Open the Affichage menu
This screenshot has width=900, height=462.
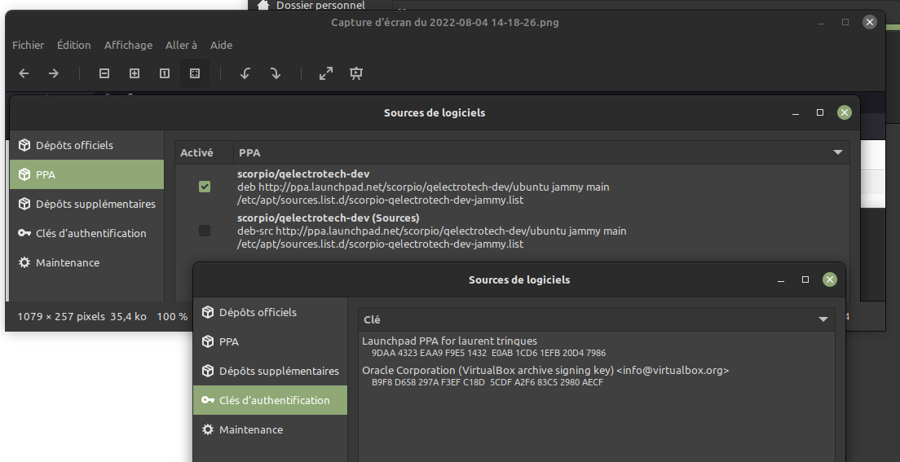click(x=128, y=45)
